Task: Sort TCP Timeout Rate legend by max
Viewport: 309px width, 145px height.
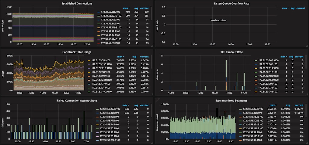Action: [284, 57]
